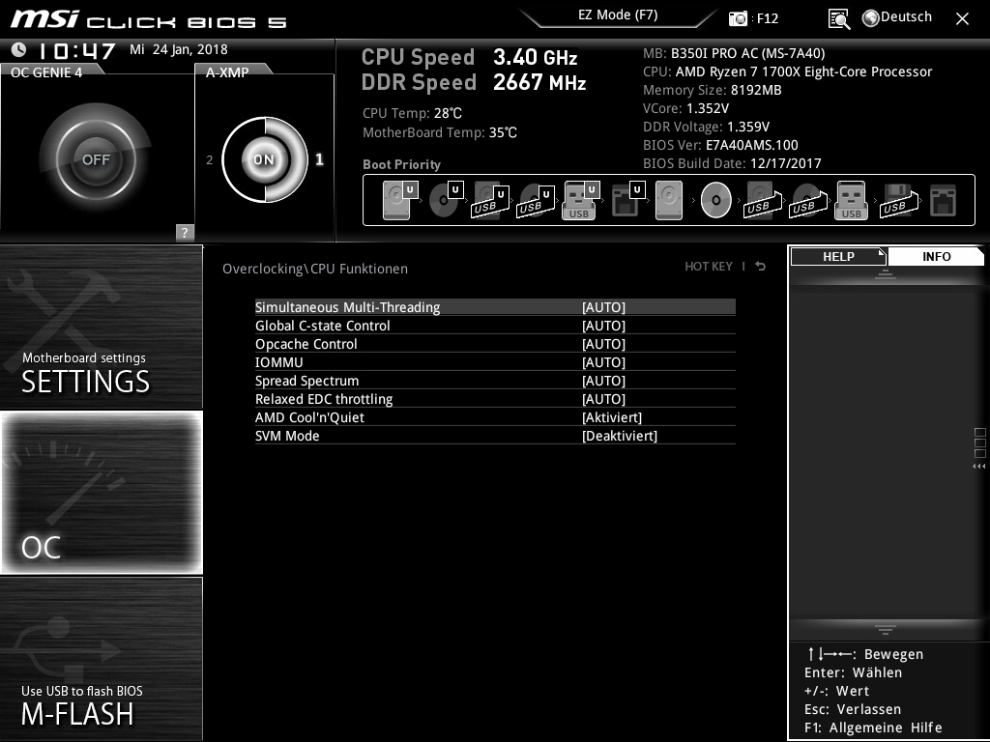Screen dimensions: 990x742
Task: Select the legacy USB hard disk boot icon
Action: (x=763, y=200)
